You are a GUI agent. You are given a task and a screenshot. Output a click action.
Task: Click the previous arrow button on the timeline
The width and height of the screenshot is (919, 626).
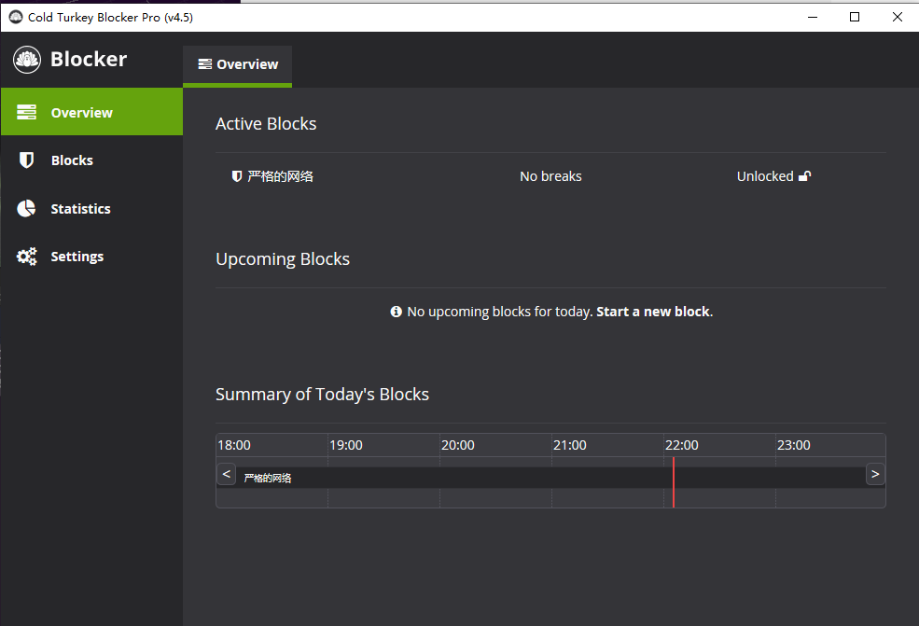pos(226,474)
